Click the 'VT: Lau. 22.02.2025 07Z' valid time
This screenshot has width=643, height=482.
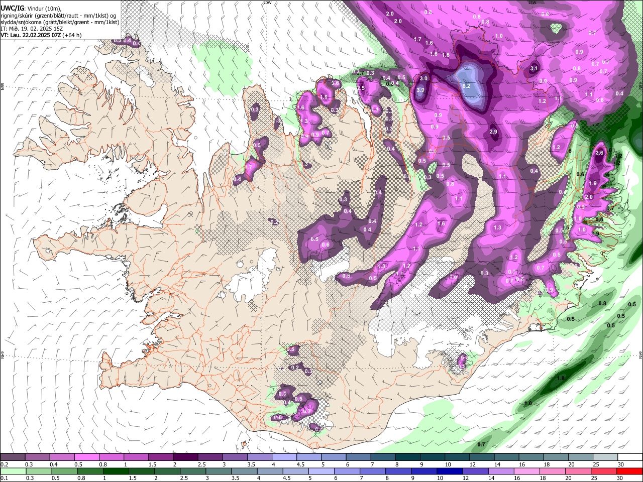pyautogui.click(x=30, y=35)
